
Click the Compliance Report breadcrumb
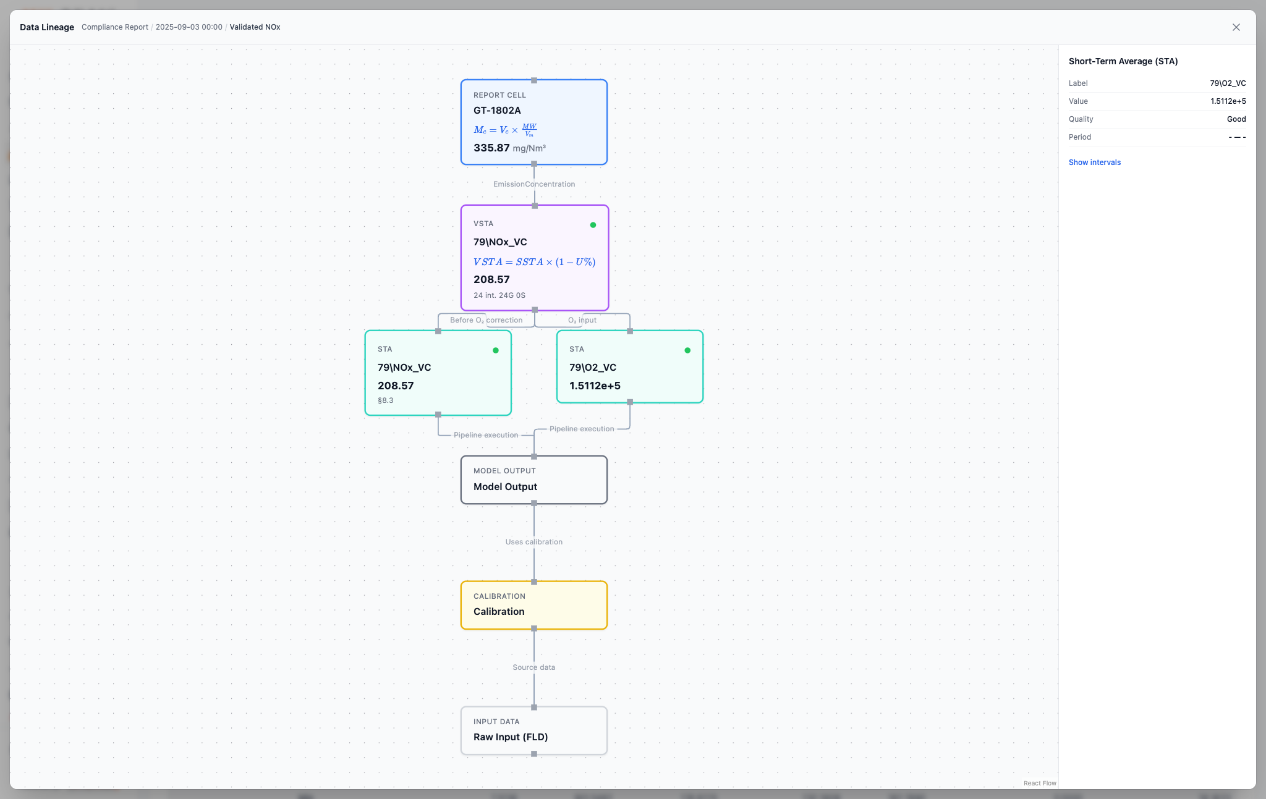115,27
